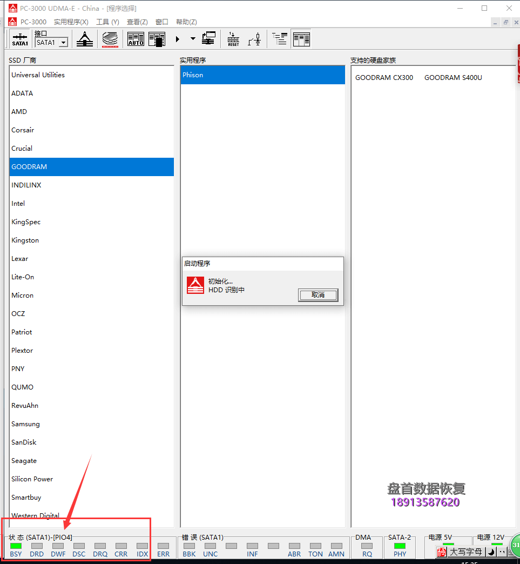Click the DRQ status indicator

click(100, 546)
